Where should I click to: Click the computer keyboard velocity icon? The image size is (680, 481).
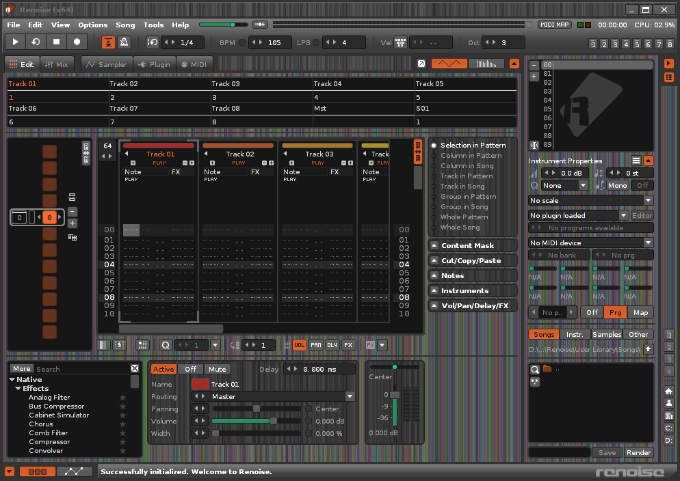tap(400, 42)
